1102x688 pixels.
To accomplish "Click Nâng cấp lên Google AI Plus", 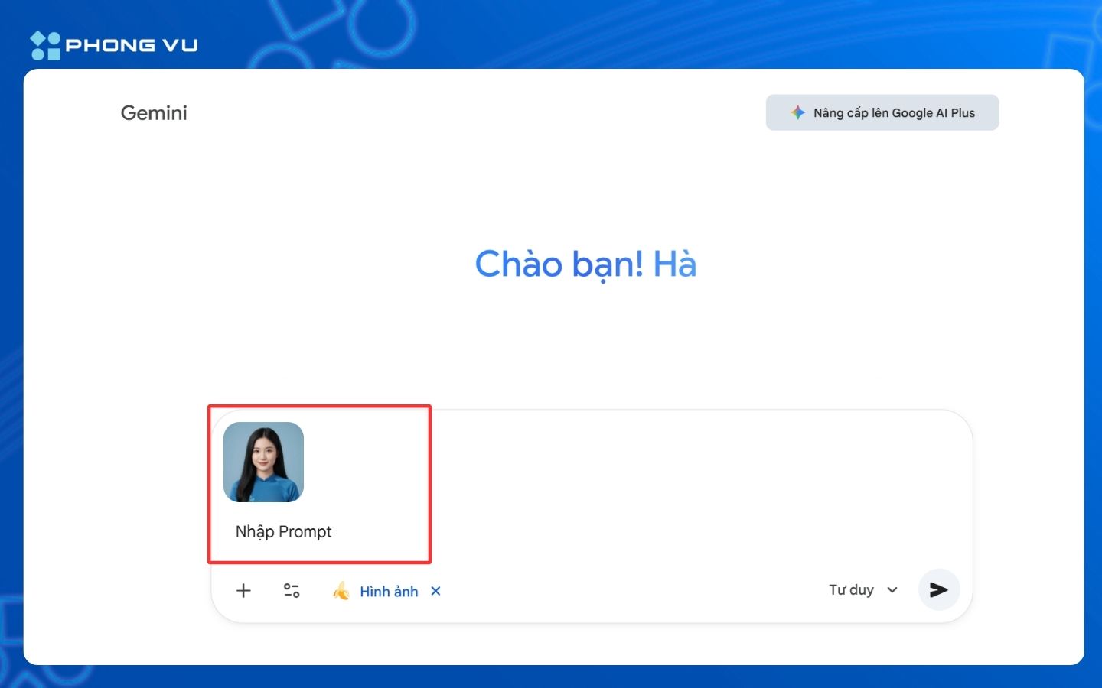I will tap(882, 112).
